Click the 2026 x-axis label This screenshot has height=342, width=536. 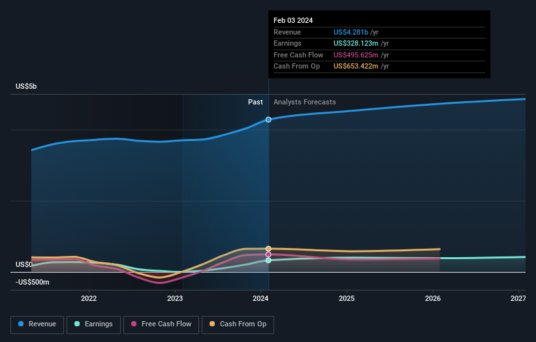coord(433,299)
